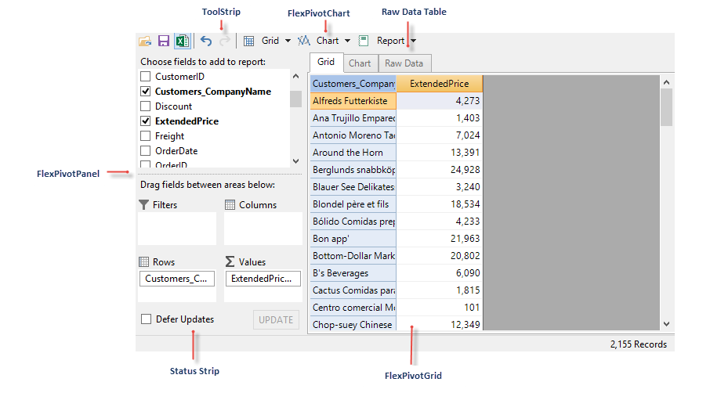Click the Chart icon in toolbar

(304, 41)
